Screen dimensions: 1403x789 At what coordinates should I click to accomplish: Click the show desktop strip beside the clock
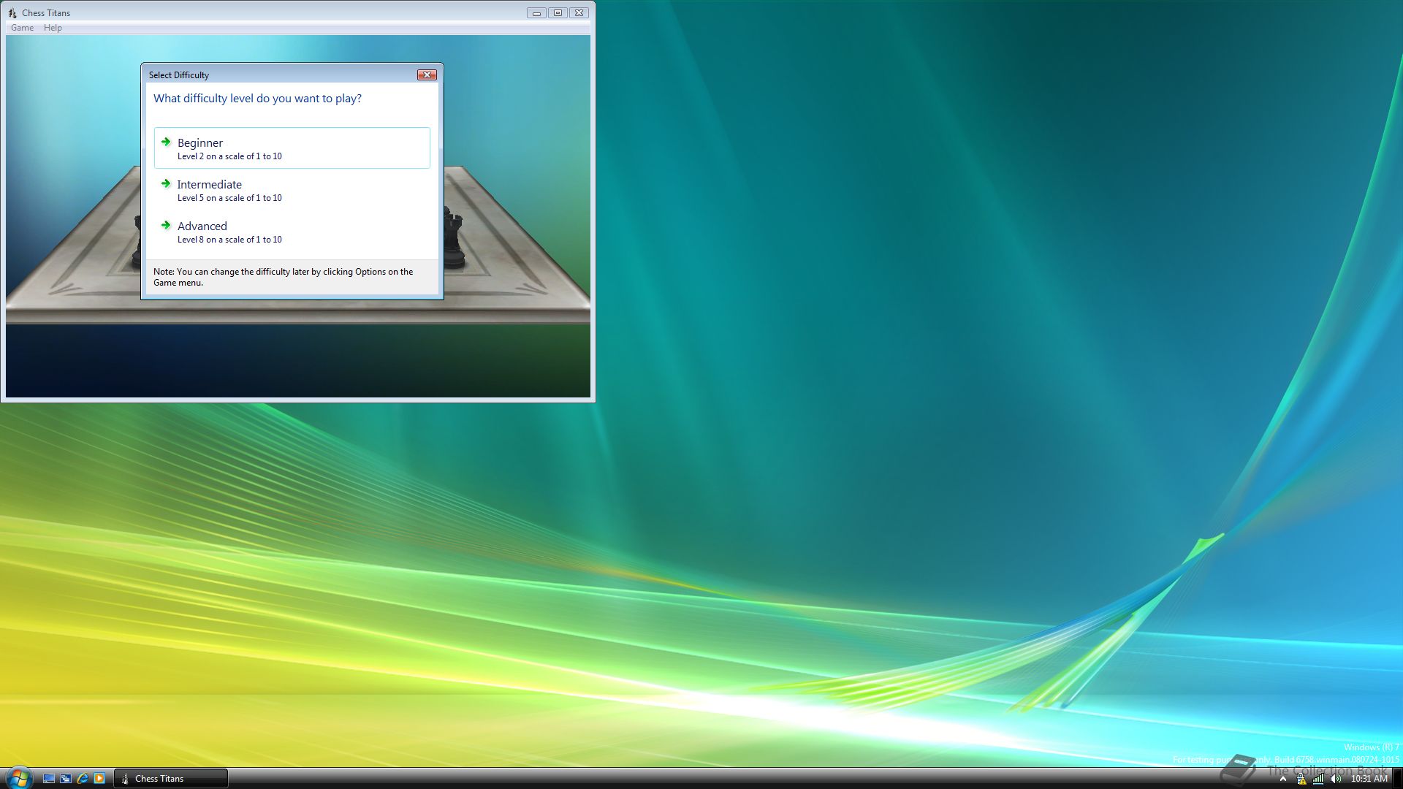[1397, 779]
